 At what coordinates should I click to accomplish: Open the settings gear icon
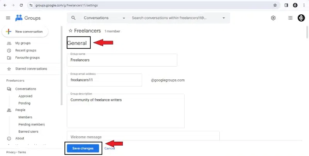[x=273, y=18]
